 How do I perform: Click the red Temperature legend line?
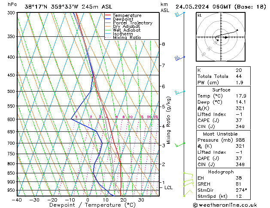coord(108,15)
